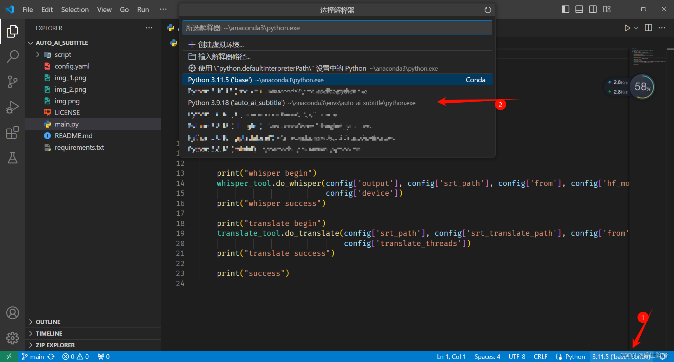The width and height of the screenshot is (674, 362).
Task: Open config.yaml file
Action: click(93, 66)
